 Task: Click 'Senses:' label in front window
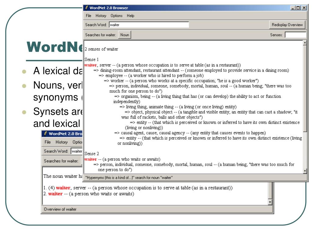(x=276, y=35)
